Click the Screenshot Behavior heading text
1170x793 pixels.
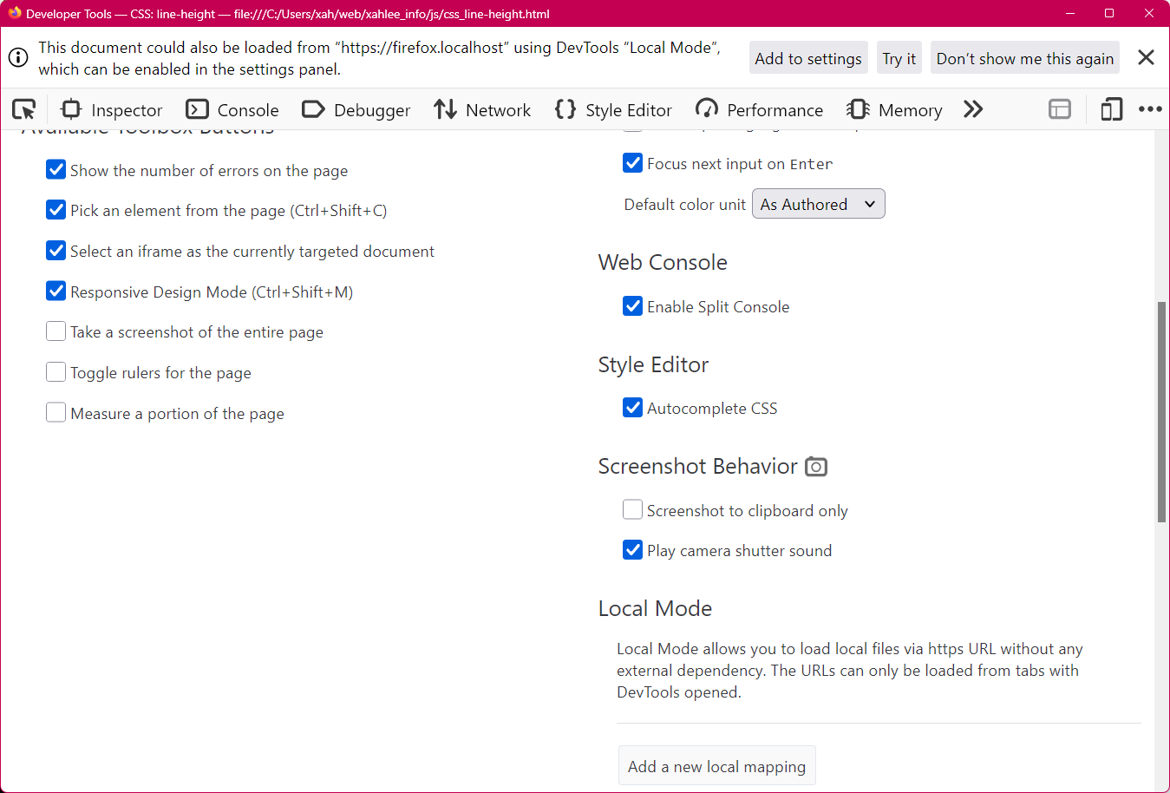[697, 466]
